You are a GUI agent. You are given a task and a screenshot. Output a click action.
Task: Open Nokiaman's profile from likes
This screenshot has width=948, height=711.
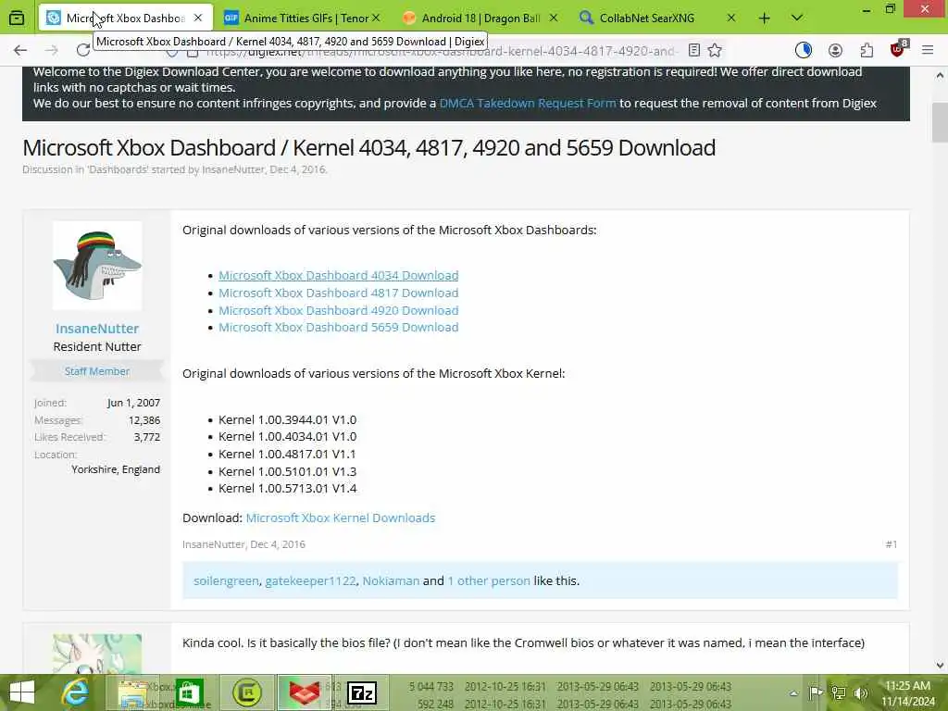tap(391, 580)
